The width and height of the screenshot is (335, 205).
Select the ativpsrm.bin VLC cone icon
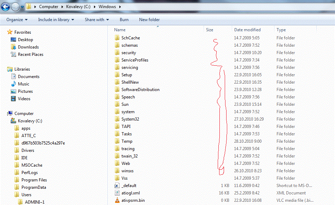(x=117, y=200)
